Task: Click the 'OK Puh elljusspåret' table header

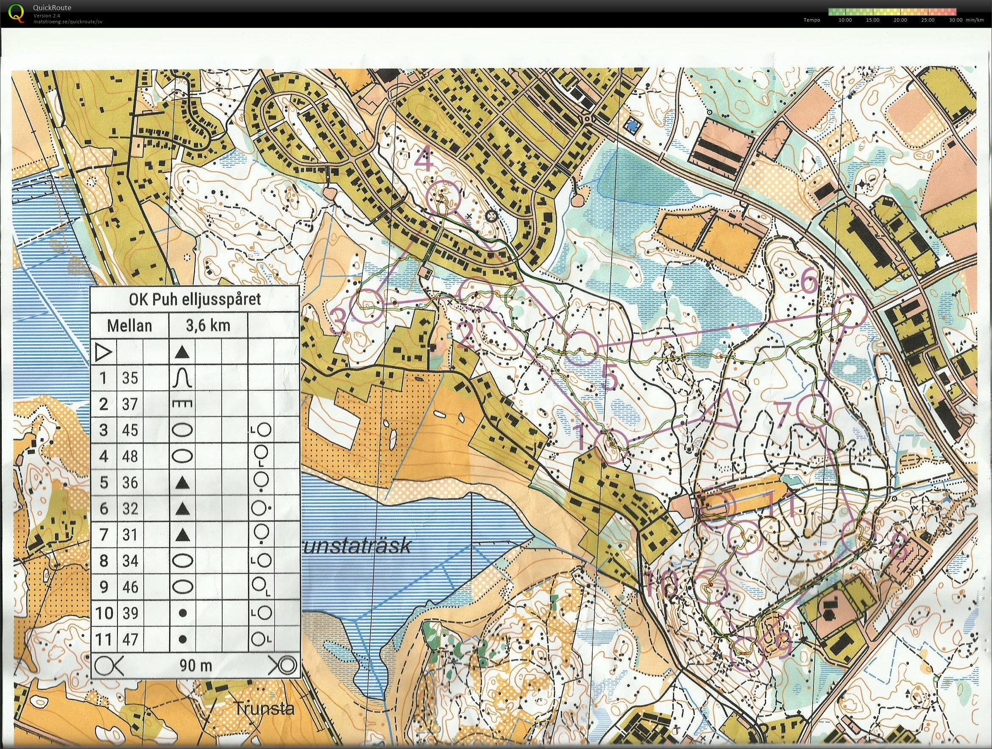Action: 195,299
